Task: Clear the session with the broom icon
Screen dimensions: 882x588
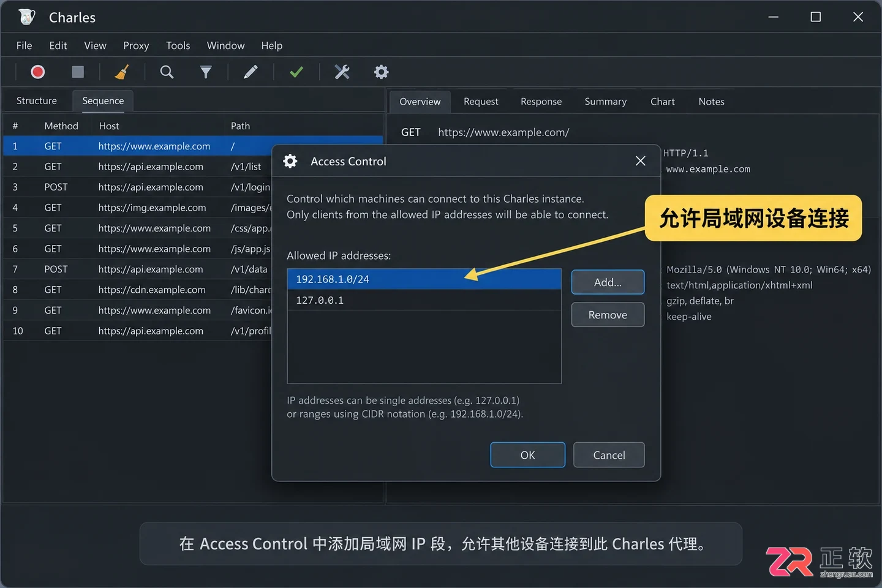Action: click(x=122, y=72)
